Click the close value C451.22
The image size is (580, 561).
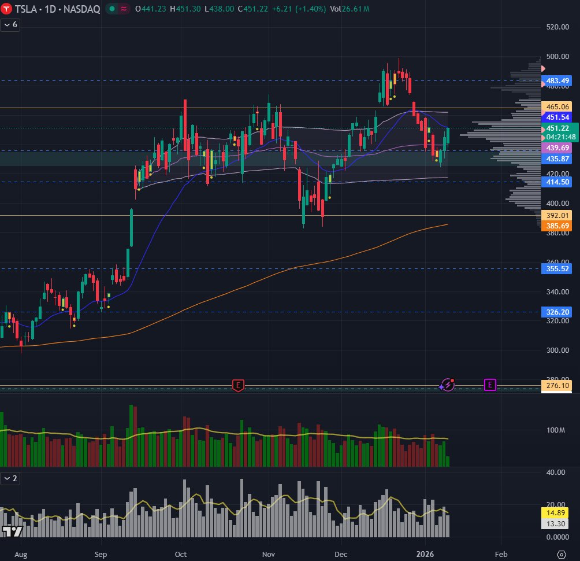252,9
